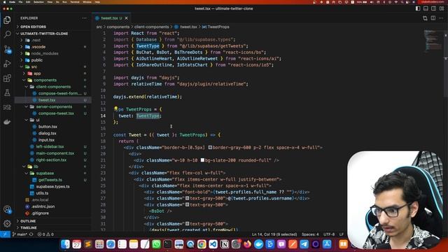Click the LF end of line indicator
The height and width of the screenshot is (252, 448).
[x=342, y=234]
